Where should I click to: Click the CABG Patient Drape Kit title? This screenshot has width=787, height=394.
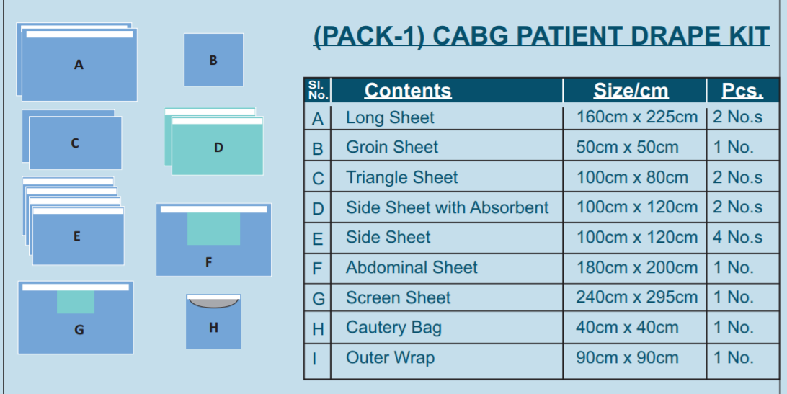click(x=541, y=36)
